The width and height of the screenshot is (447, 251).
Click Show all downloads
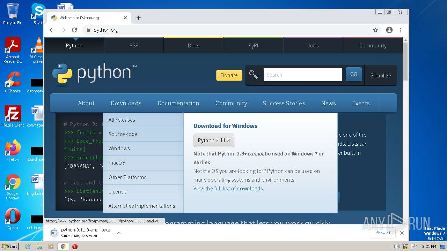(383, 233)
